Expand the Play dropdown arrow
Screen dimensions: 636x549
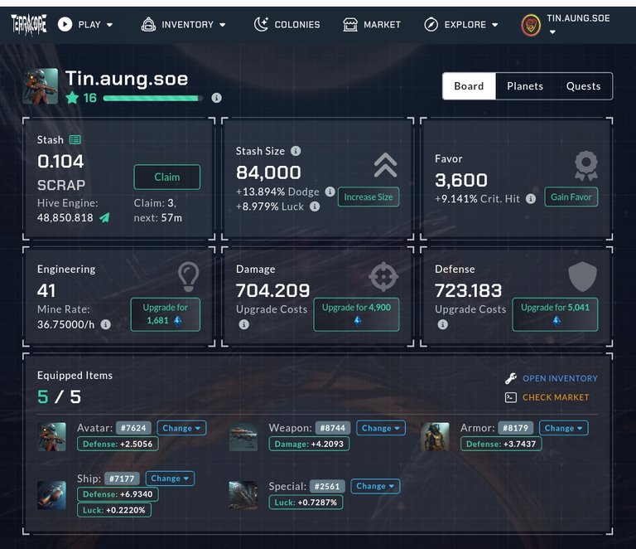(x=109, y=25)
